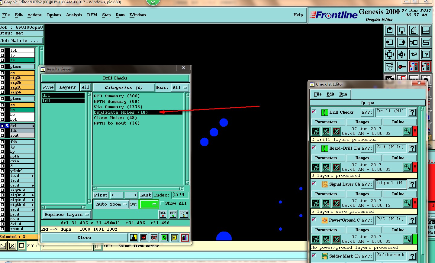435x263 pixels.
Task: Click the REF icon with green dot
Action: click(173, 214)
